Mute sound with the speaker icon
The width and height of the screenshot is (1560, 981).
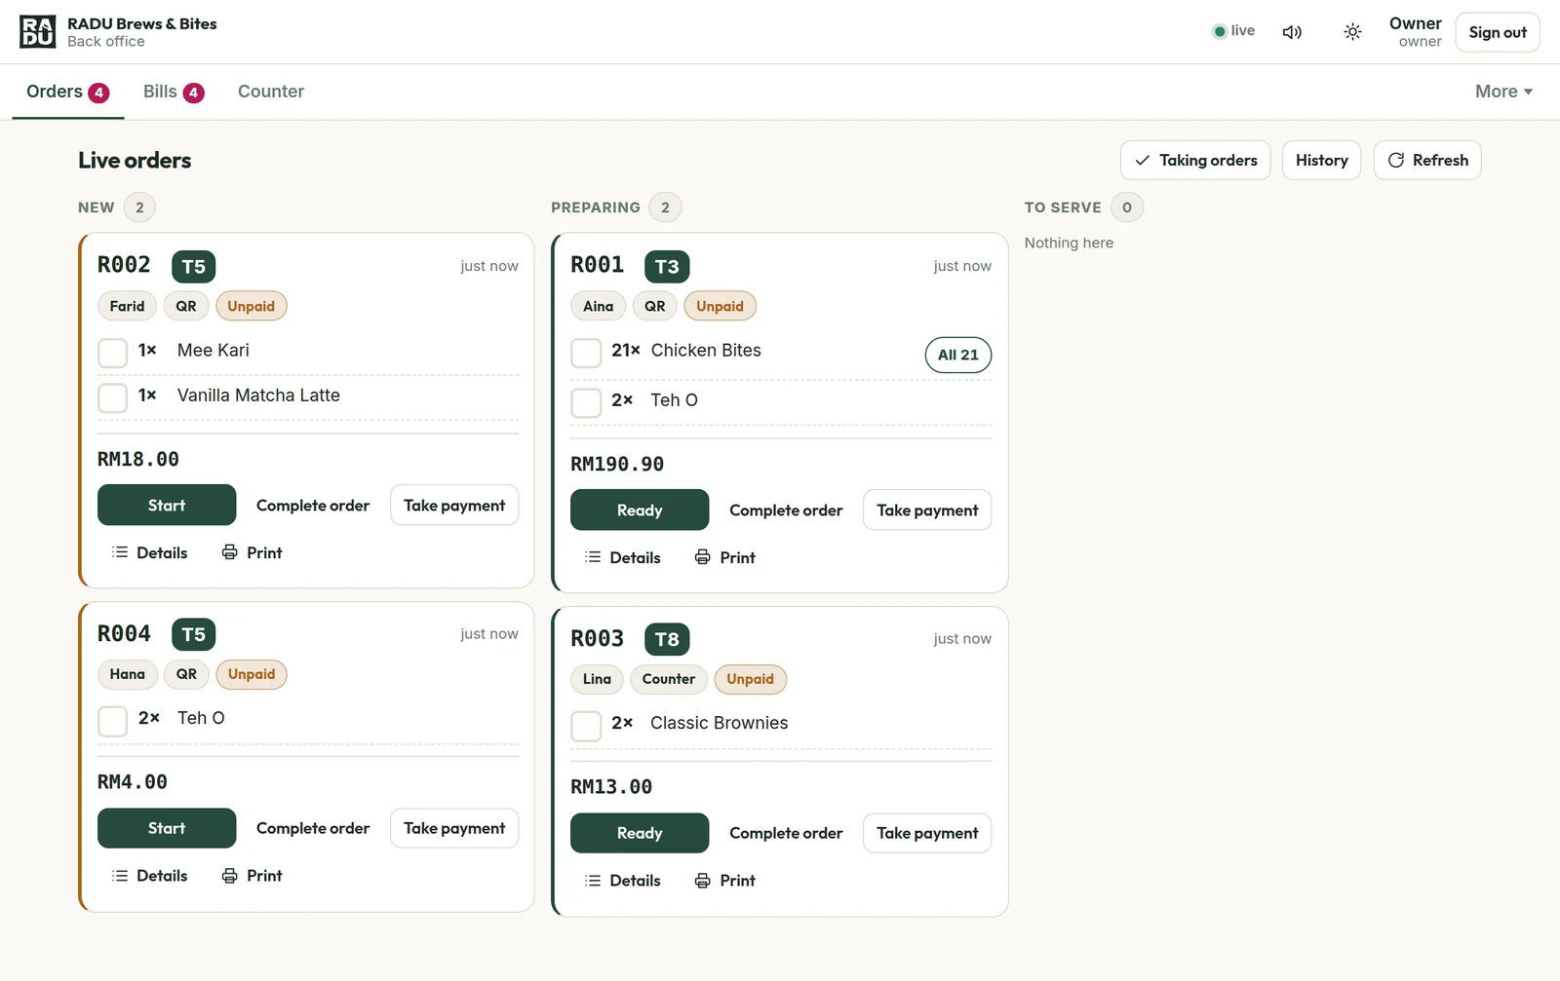(x=1292, y=32)
